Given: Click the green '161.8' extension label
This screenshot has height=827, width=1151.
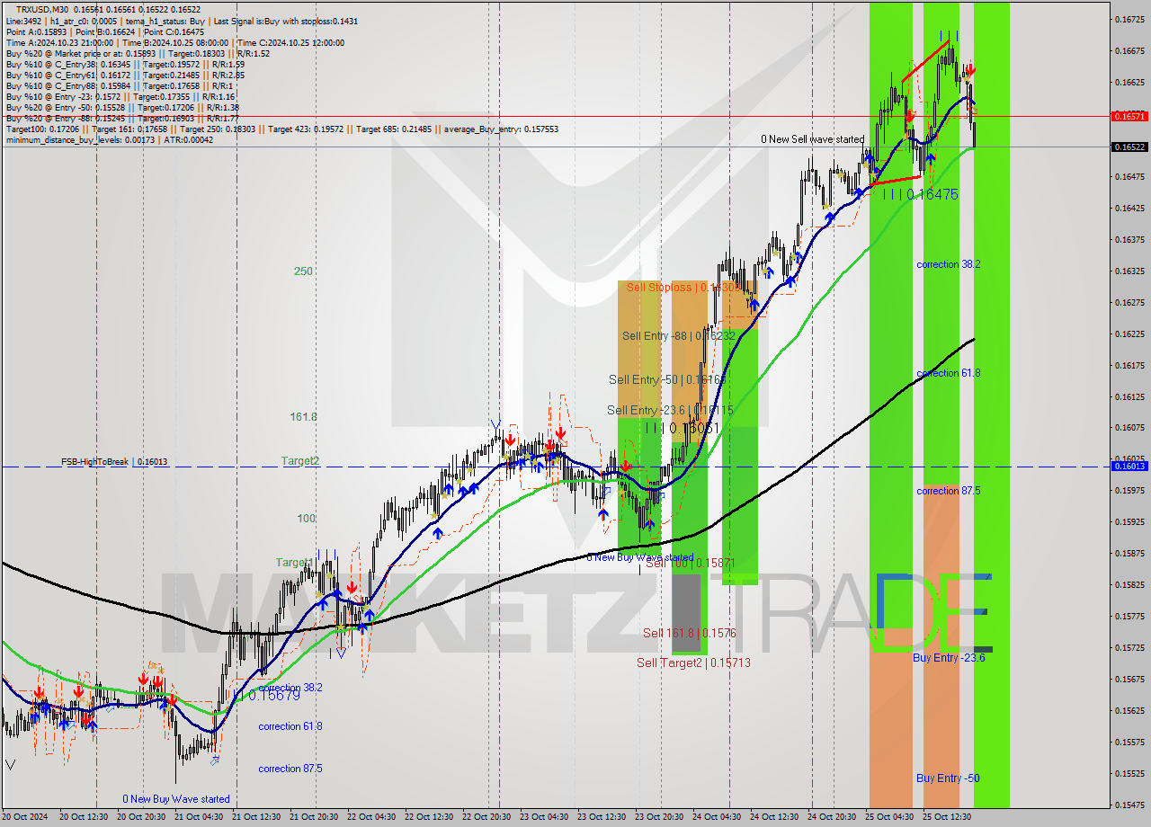Looking at the screenshot, I should tap(303, 417).
